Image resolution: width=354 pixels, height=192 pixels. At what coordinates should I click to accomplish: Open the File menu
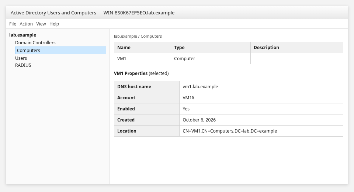click(x=13, y=24)
